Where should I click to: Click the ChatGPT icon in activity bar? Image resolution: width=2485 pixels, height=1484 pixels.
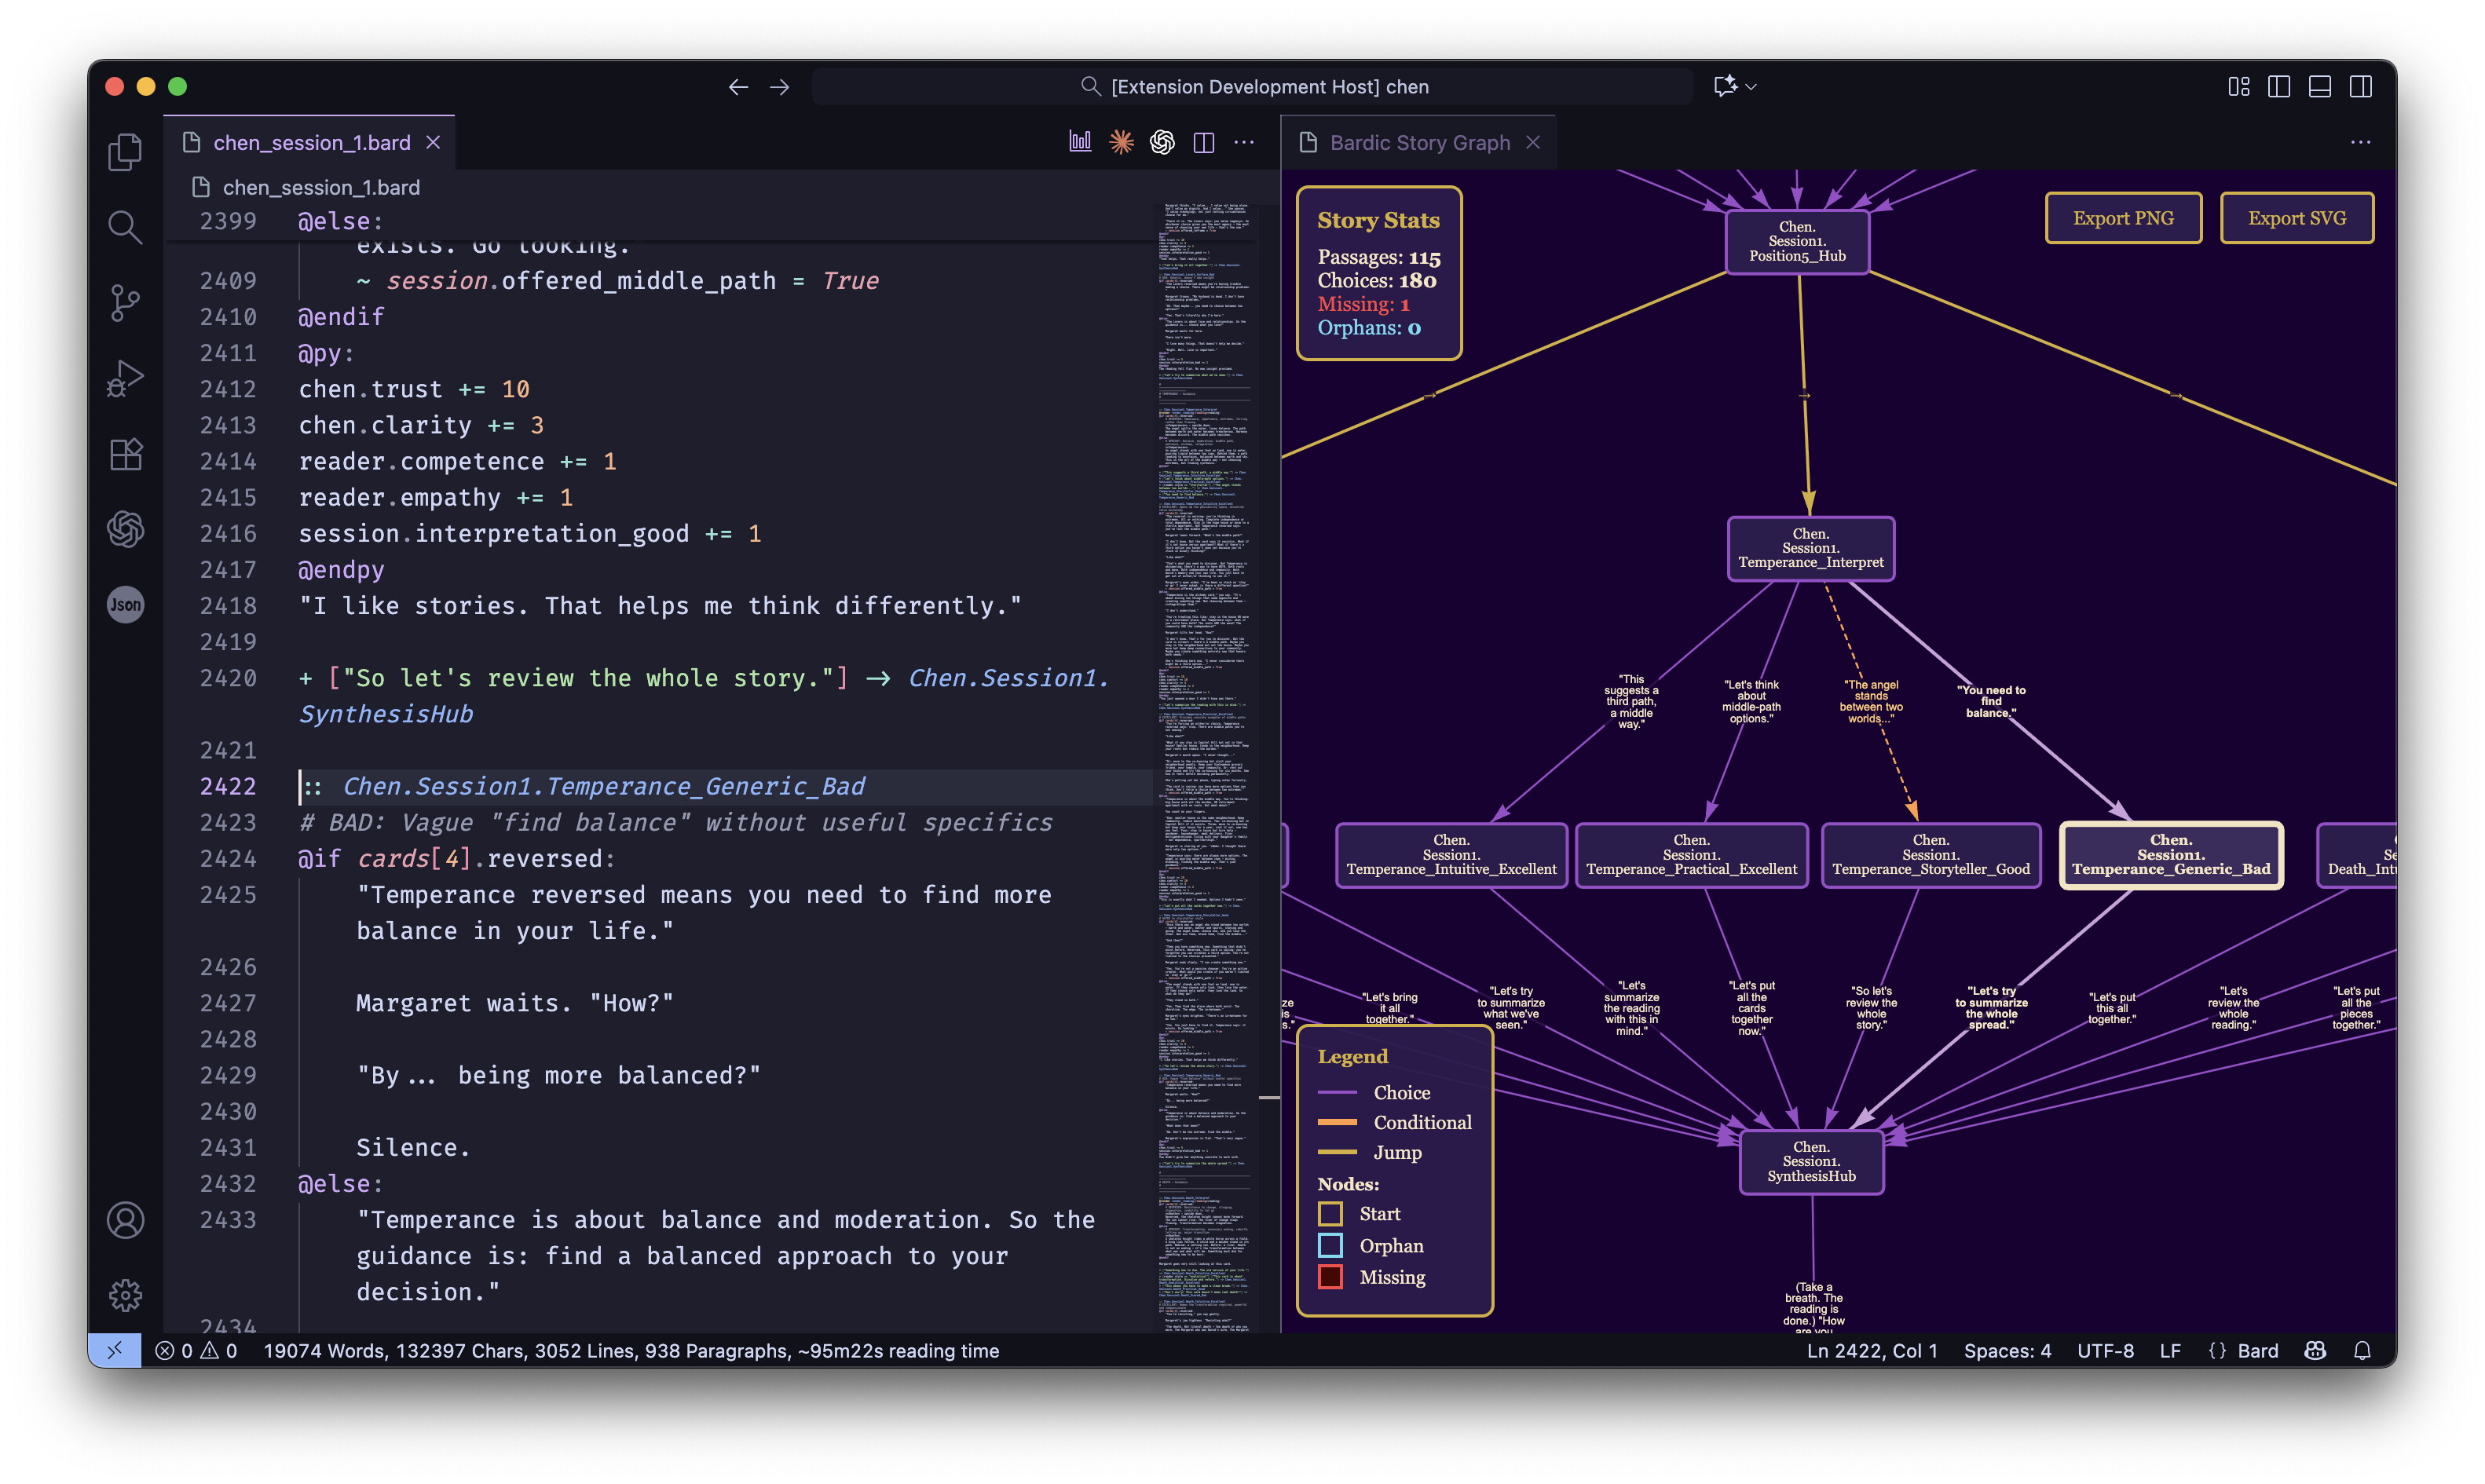[x=125, y=529]
